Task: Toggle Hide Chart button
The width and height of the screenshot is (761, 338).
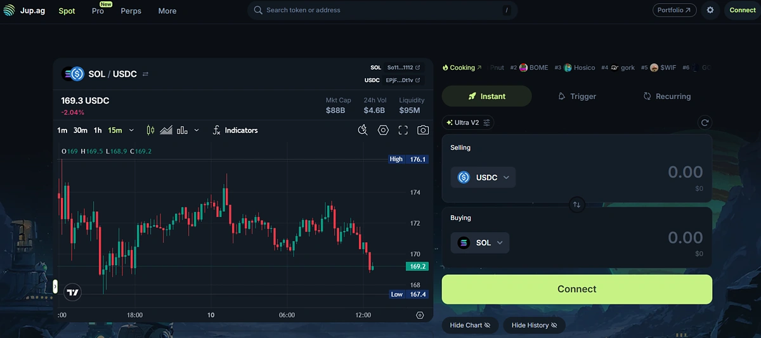Action: 470,325
